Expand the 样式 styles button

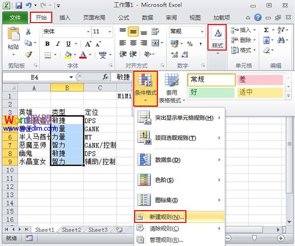tap(217, 38)
